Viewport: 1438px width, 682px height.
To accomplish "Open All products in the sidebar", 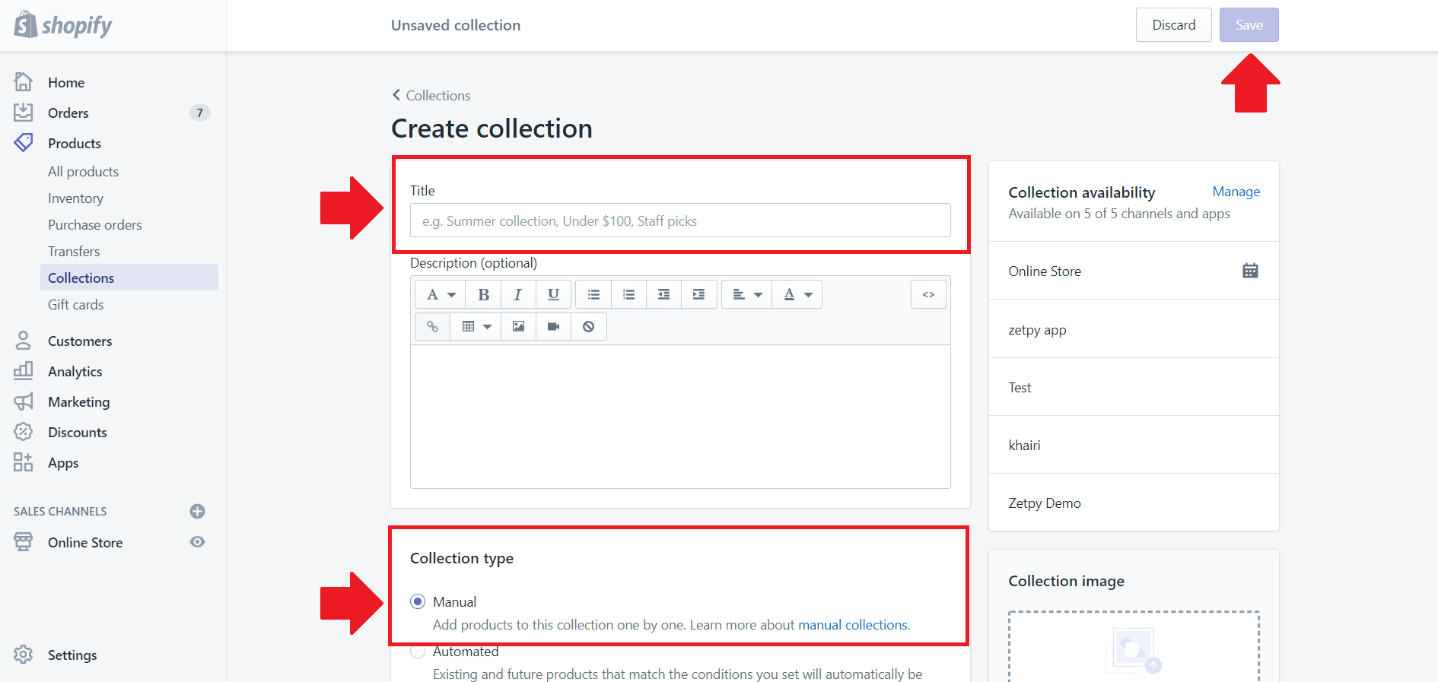I will pyautogui.click(x=83, y=171).
